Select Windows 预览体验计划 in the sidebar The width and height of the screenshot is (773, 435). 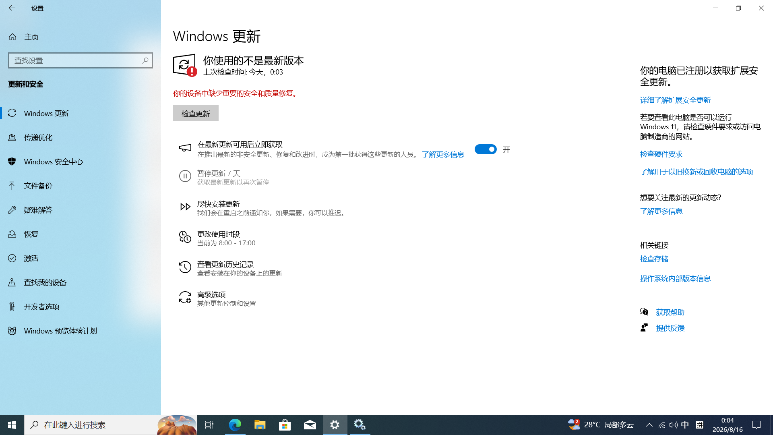pyautogui.click(x=81, y=331)
